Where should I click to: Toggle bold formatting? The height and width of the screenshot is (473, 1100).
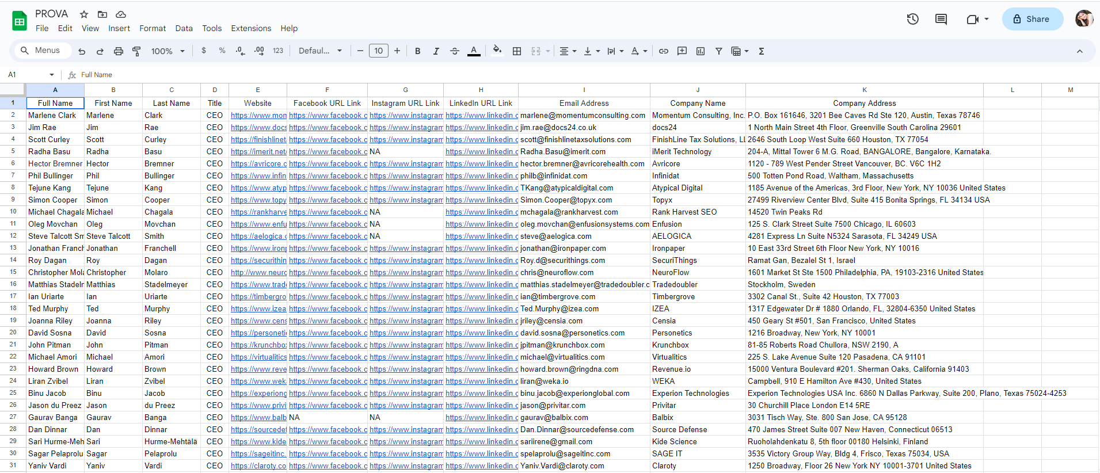[418, 51]
